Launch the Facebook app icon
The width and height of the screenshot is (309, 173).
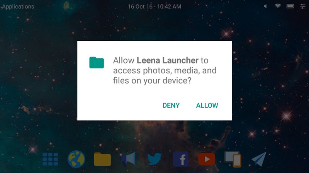click(180, 159)
